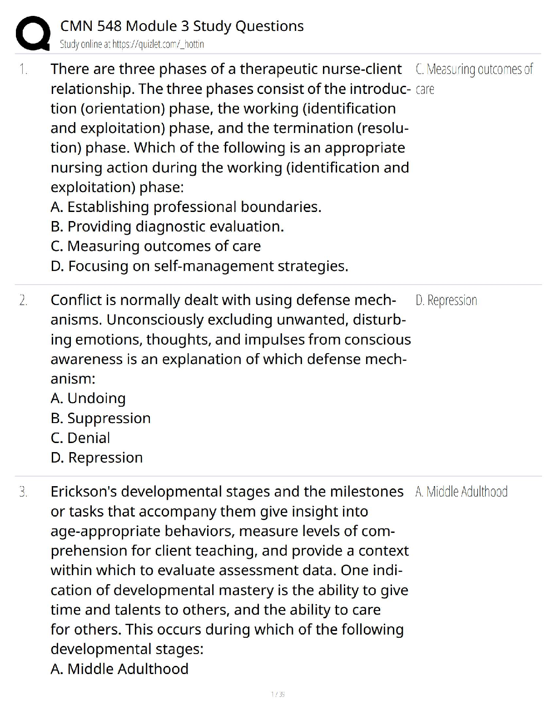Choose answer choice B. Suppression
Screen dimensions: 556x719
coord(100,418)
